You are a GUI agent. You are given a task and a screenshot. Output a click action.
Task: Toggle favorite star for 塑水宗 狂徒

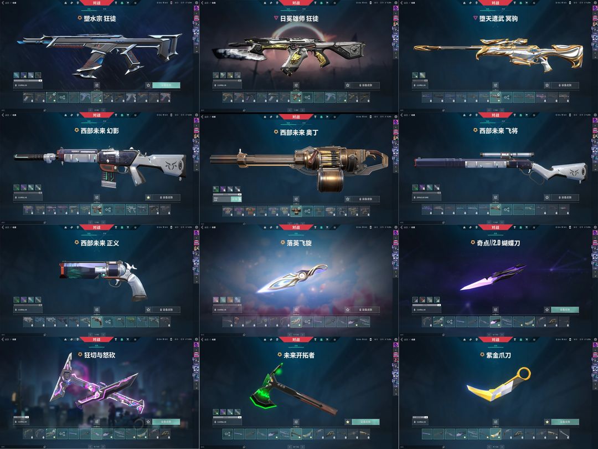coord(148,85)
